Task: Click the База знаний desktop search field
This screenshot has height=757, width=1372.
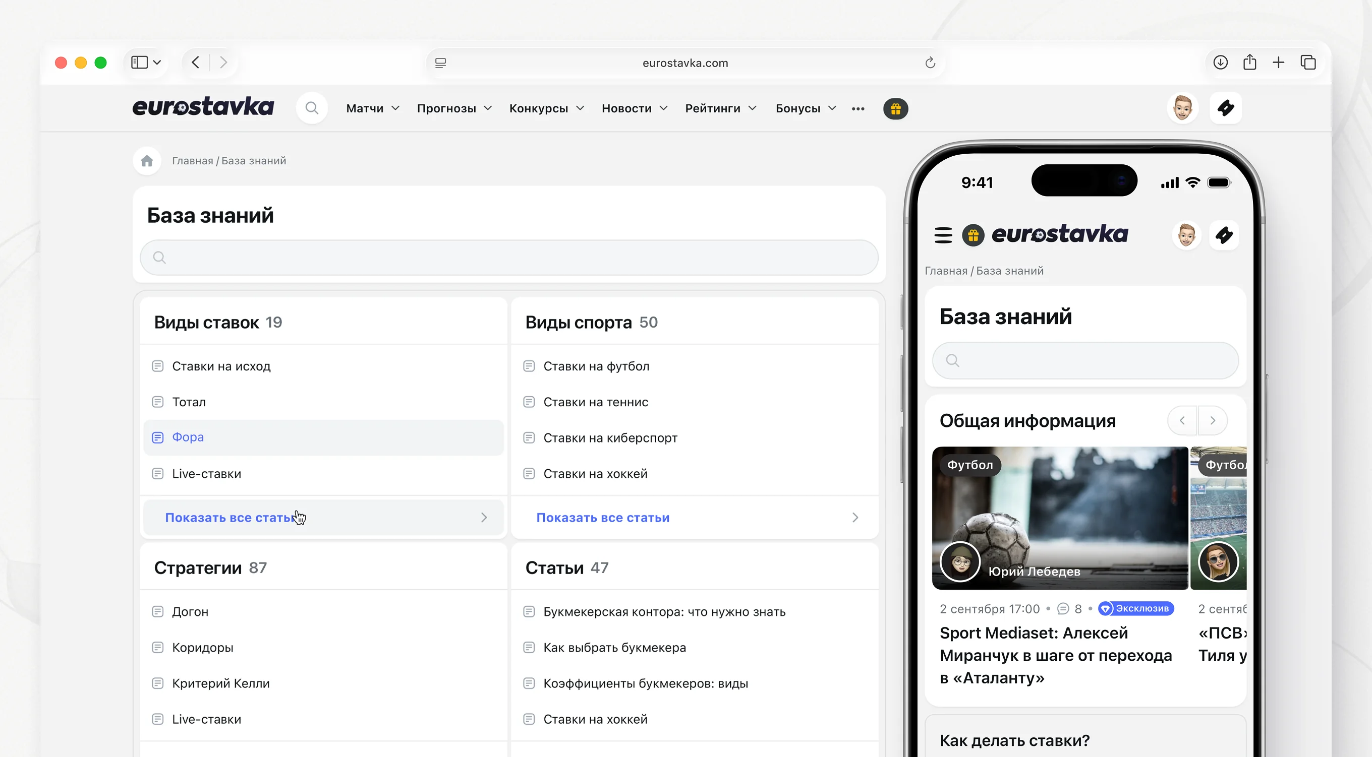Action: [508, 258]
